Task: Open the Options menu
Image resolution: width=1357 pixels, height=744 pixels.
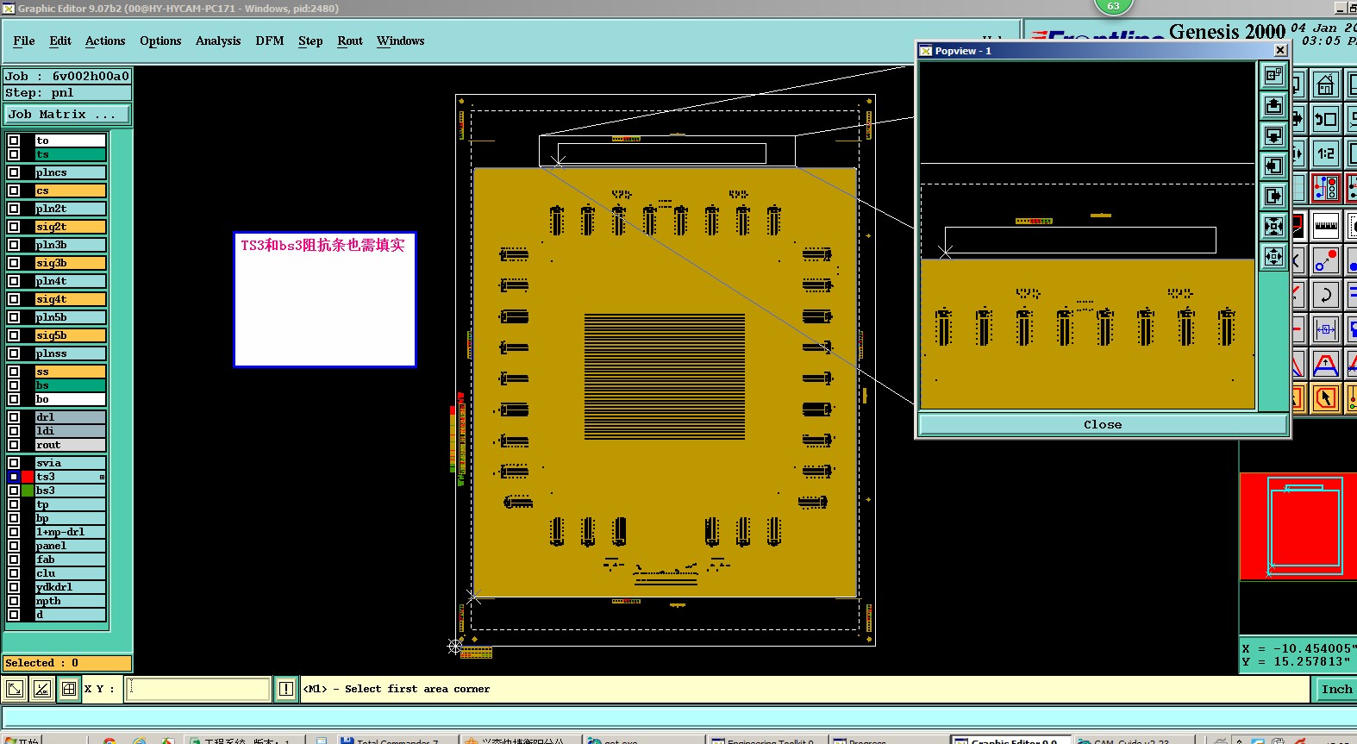Action: pos(160,41)
